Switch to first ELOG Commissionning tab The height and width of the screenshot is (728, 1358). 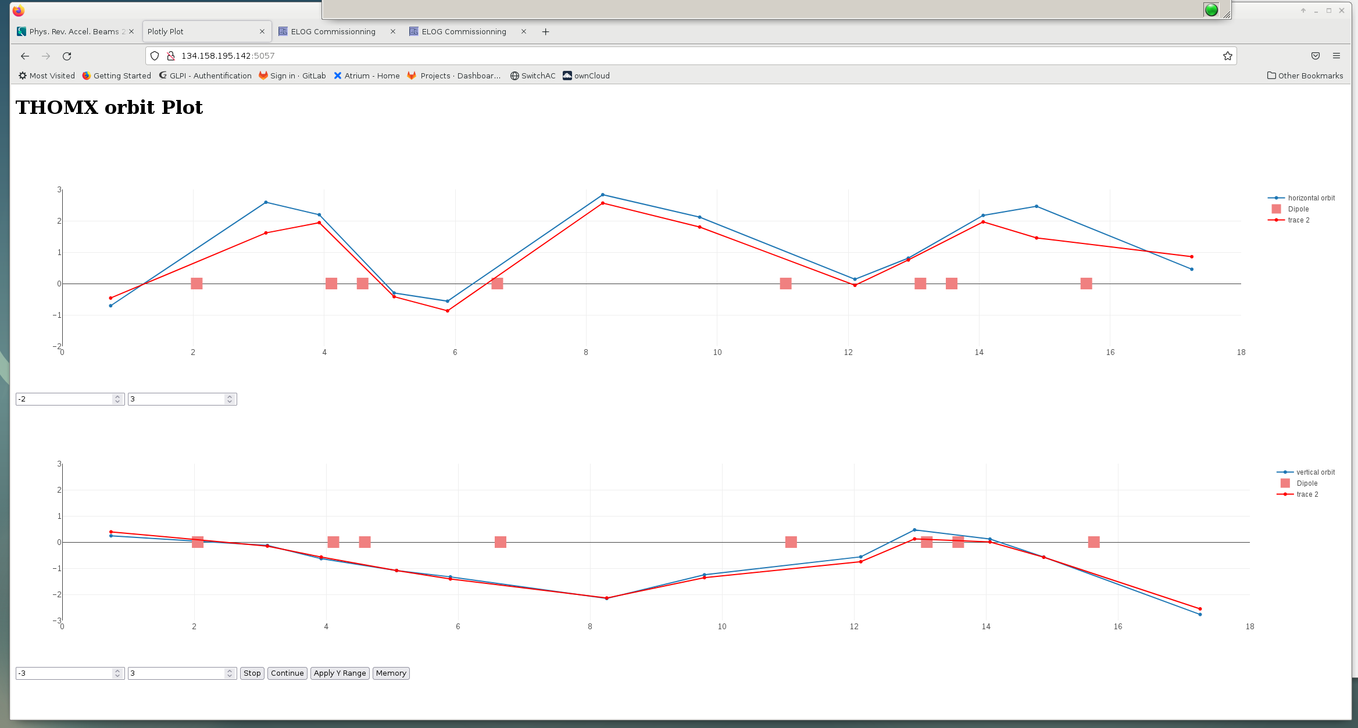(x=333, y=32)
